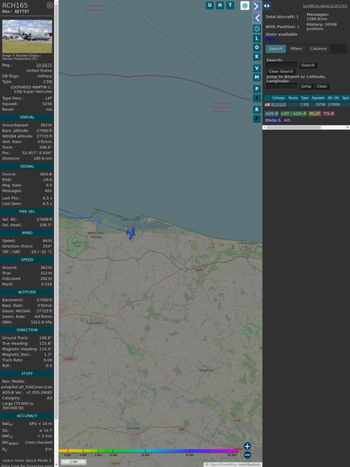This screenshot has width=350, height=467.
Task: Toggle the TIS-B source legend label
Action: [328, 114]
